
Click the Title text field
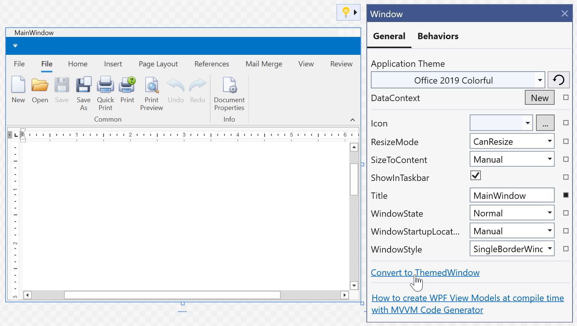[511, 195]
